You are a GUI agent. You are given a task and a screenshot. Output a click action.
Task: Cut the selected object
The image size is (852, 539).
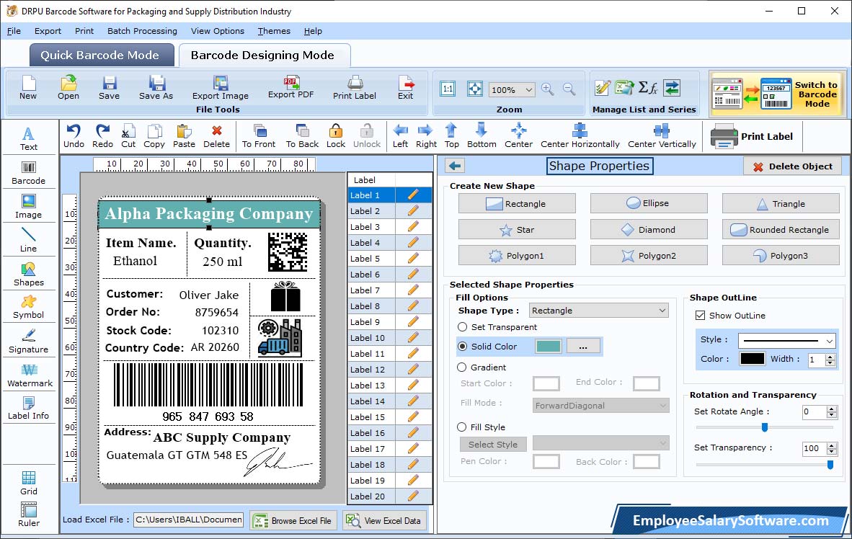pyautogui.click(x=128, y=136)
